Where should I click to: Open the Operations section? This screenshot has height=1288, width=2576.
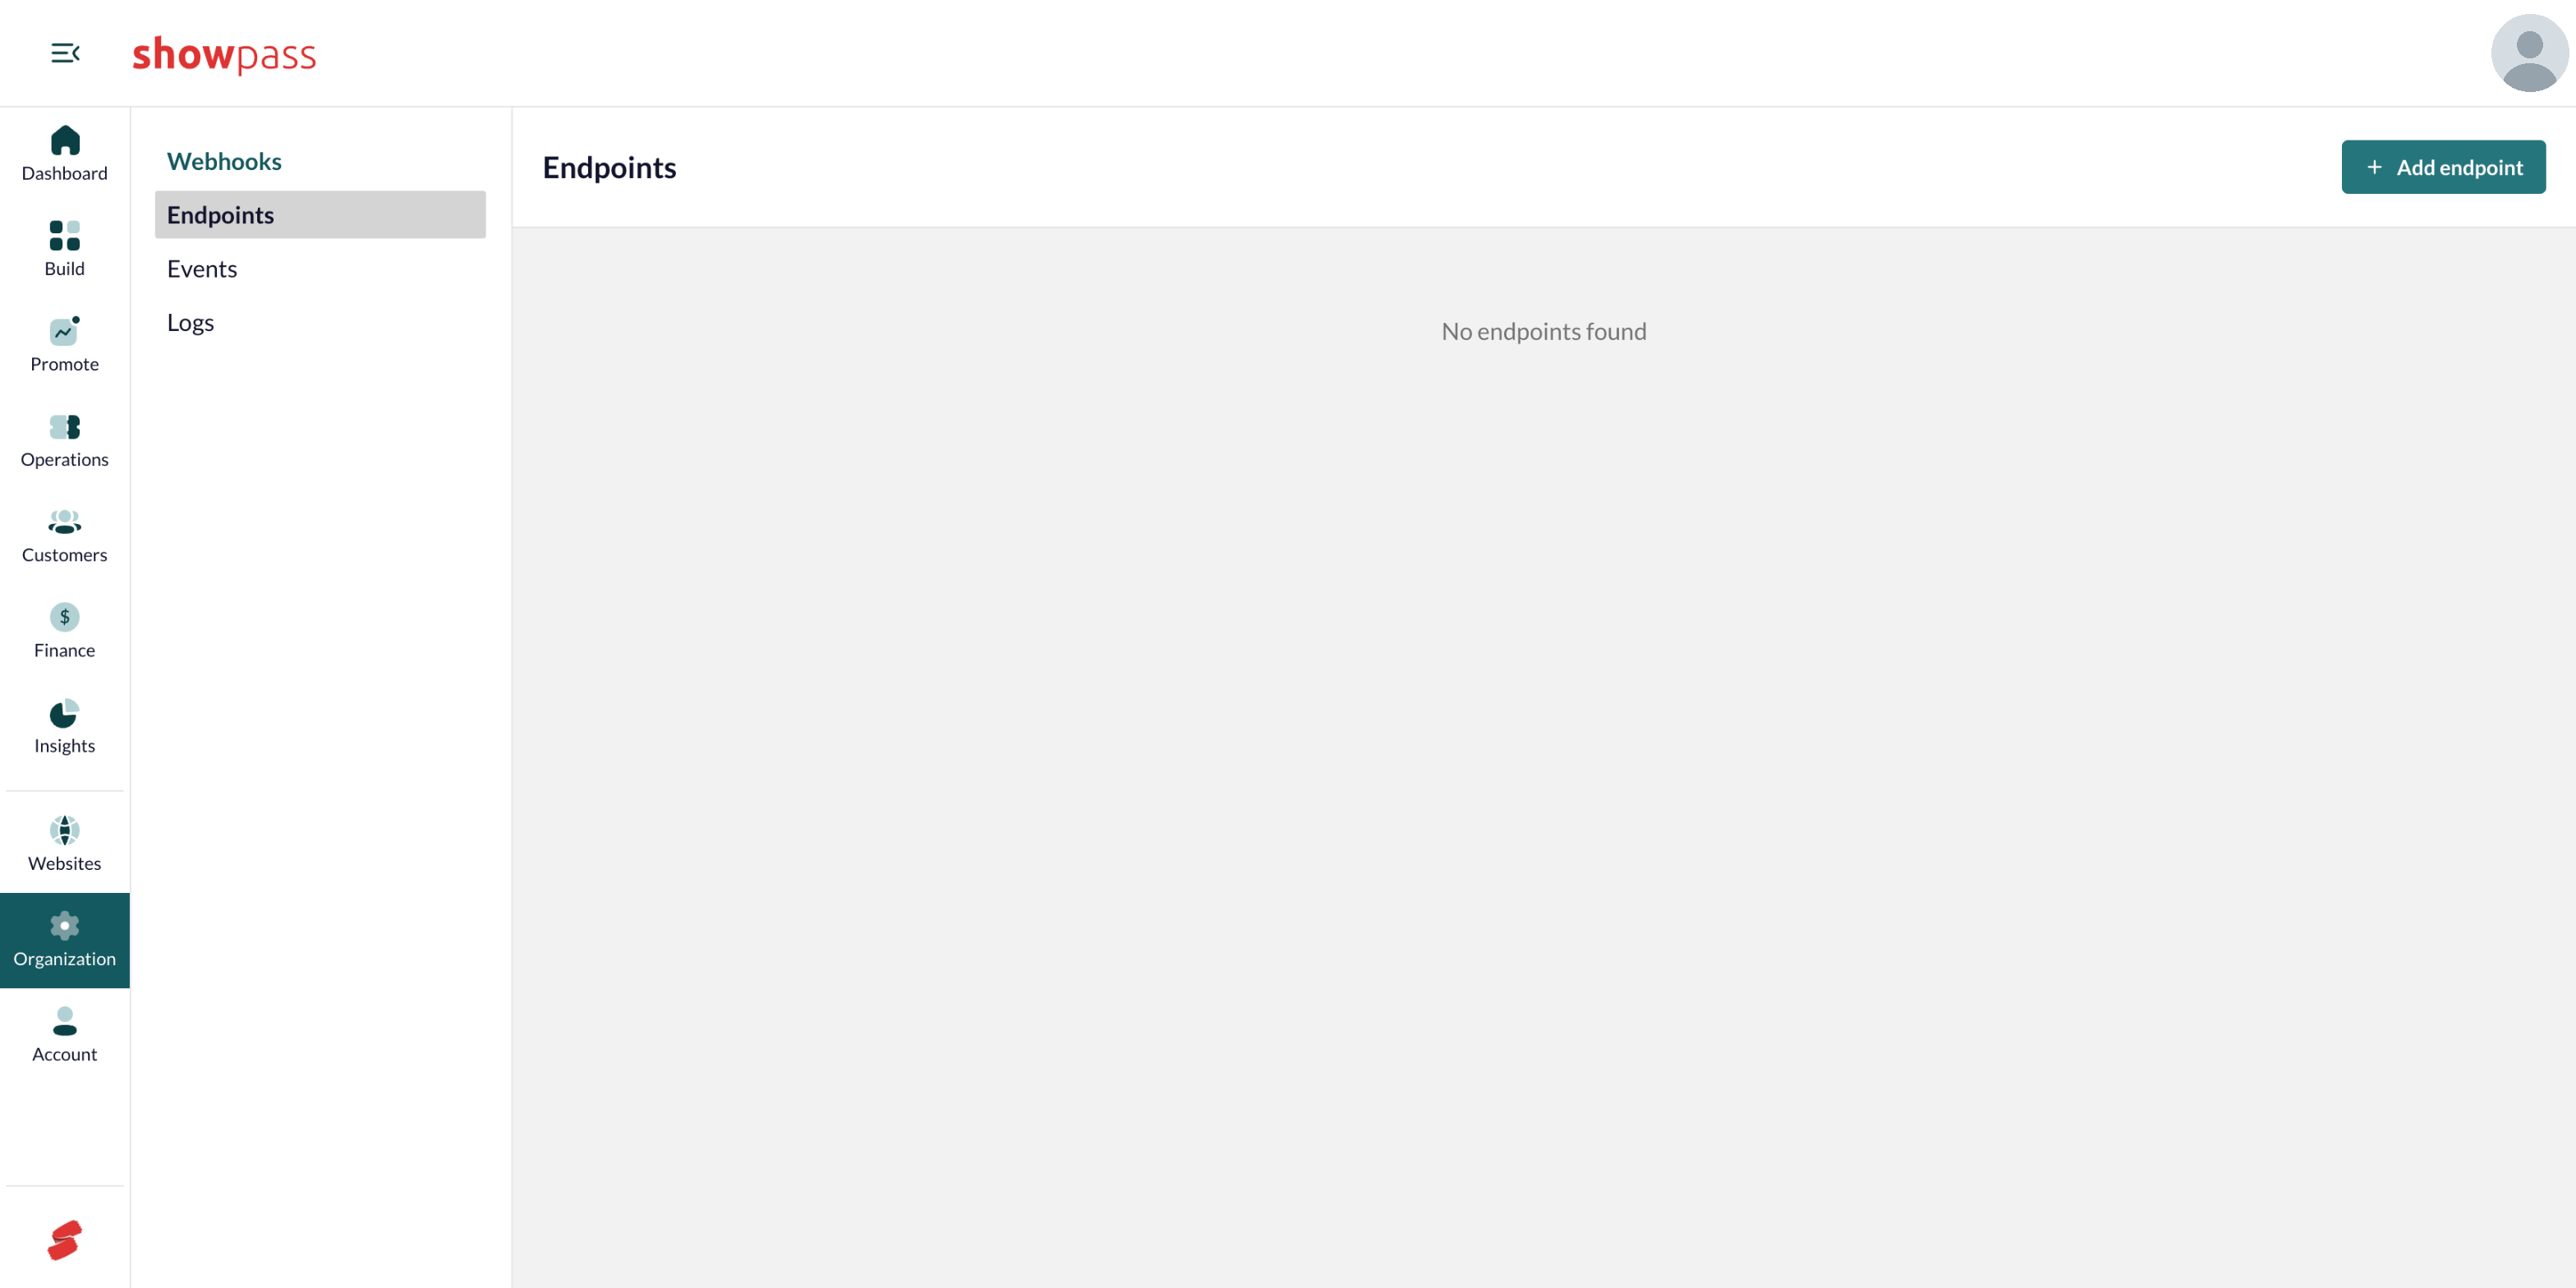(65, 440)
